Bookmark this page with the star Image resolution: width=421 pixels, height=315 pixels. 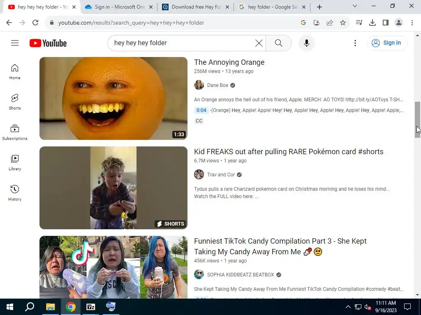point(342,23)
